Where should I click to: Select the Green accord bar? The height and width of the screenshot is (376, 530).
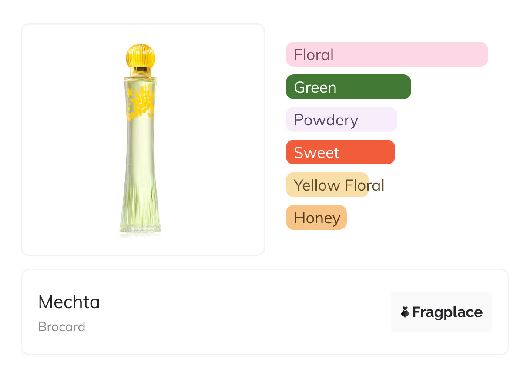pos(348,87)
